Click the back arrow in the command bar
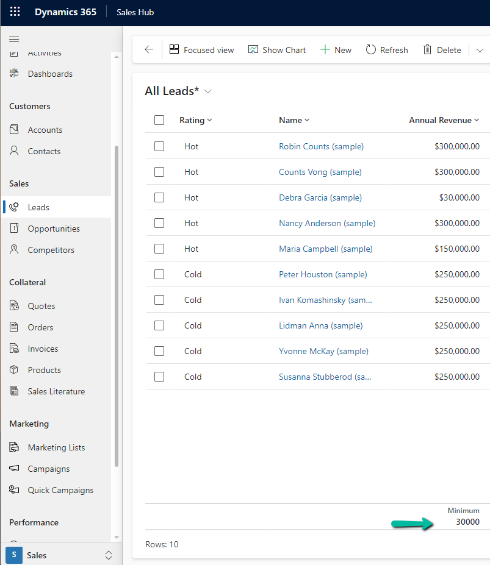This screenshot has height=565, width=490. pos(148,49)
